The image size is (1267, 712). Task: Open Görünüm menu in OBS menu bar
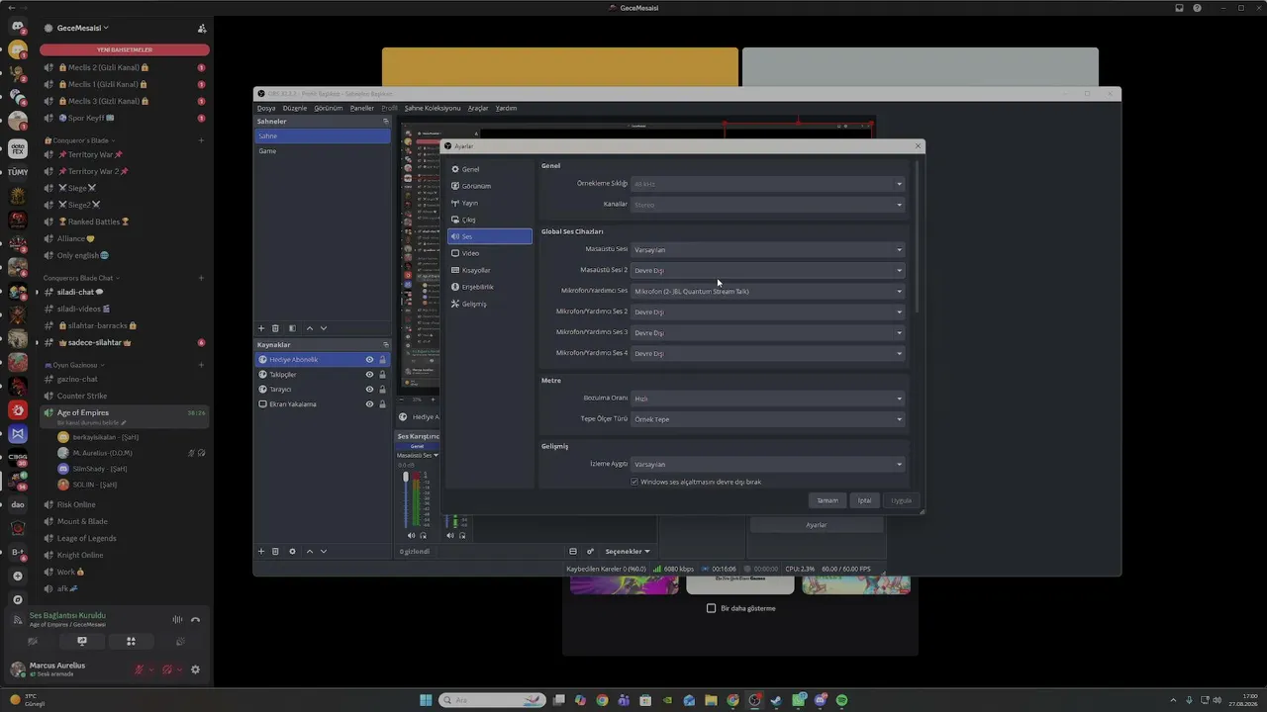click(x=329, y=108)
